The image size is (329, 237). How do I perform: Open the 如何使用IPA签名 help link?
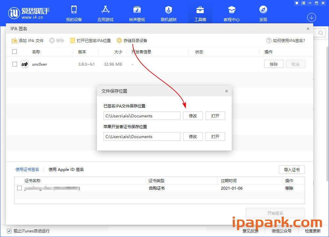[286, 40]
